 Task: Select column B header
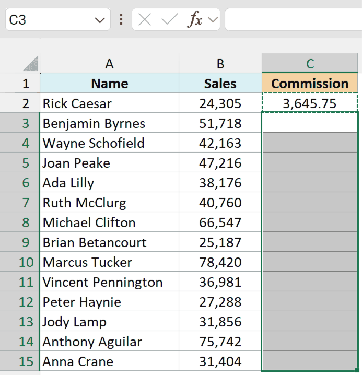pos(220,63)
